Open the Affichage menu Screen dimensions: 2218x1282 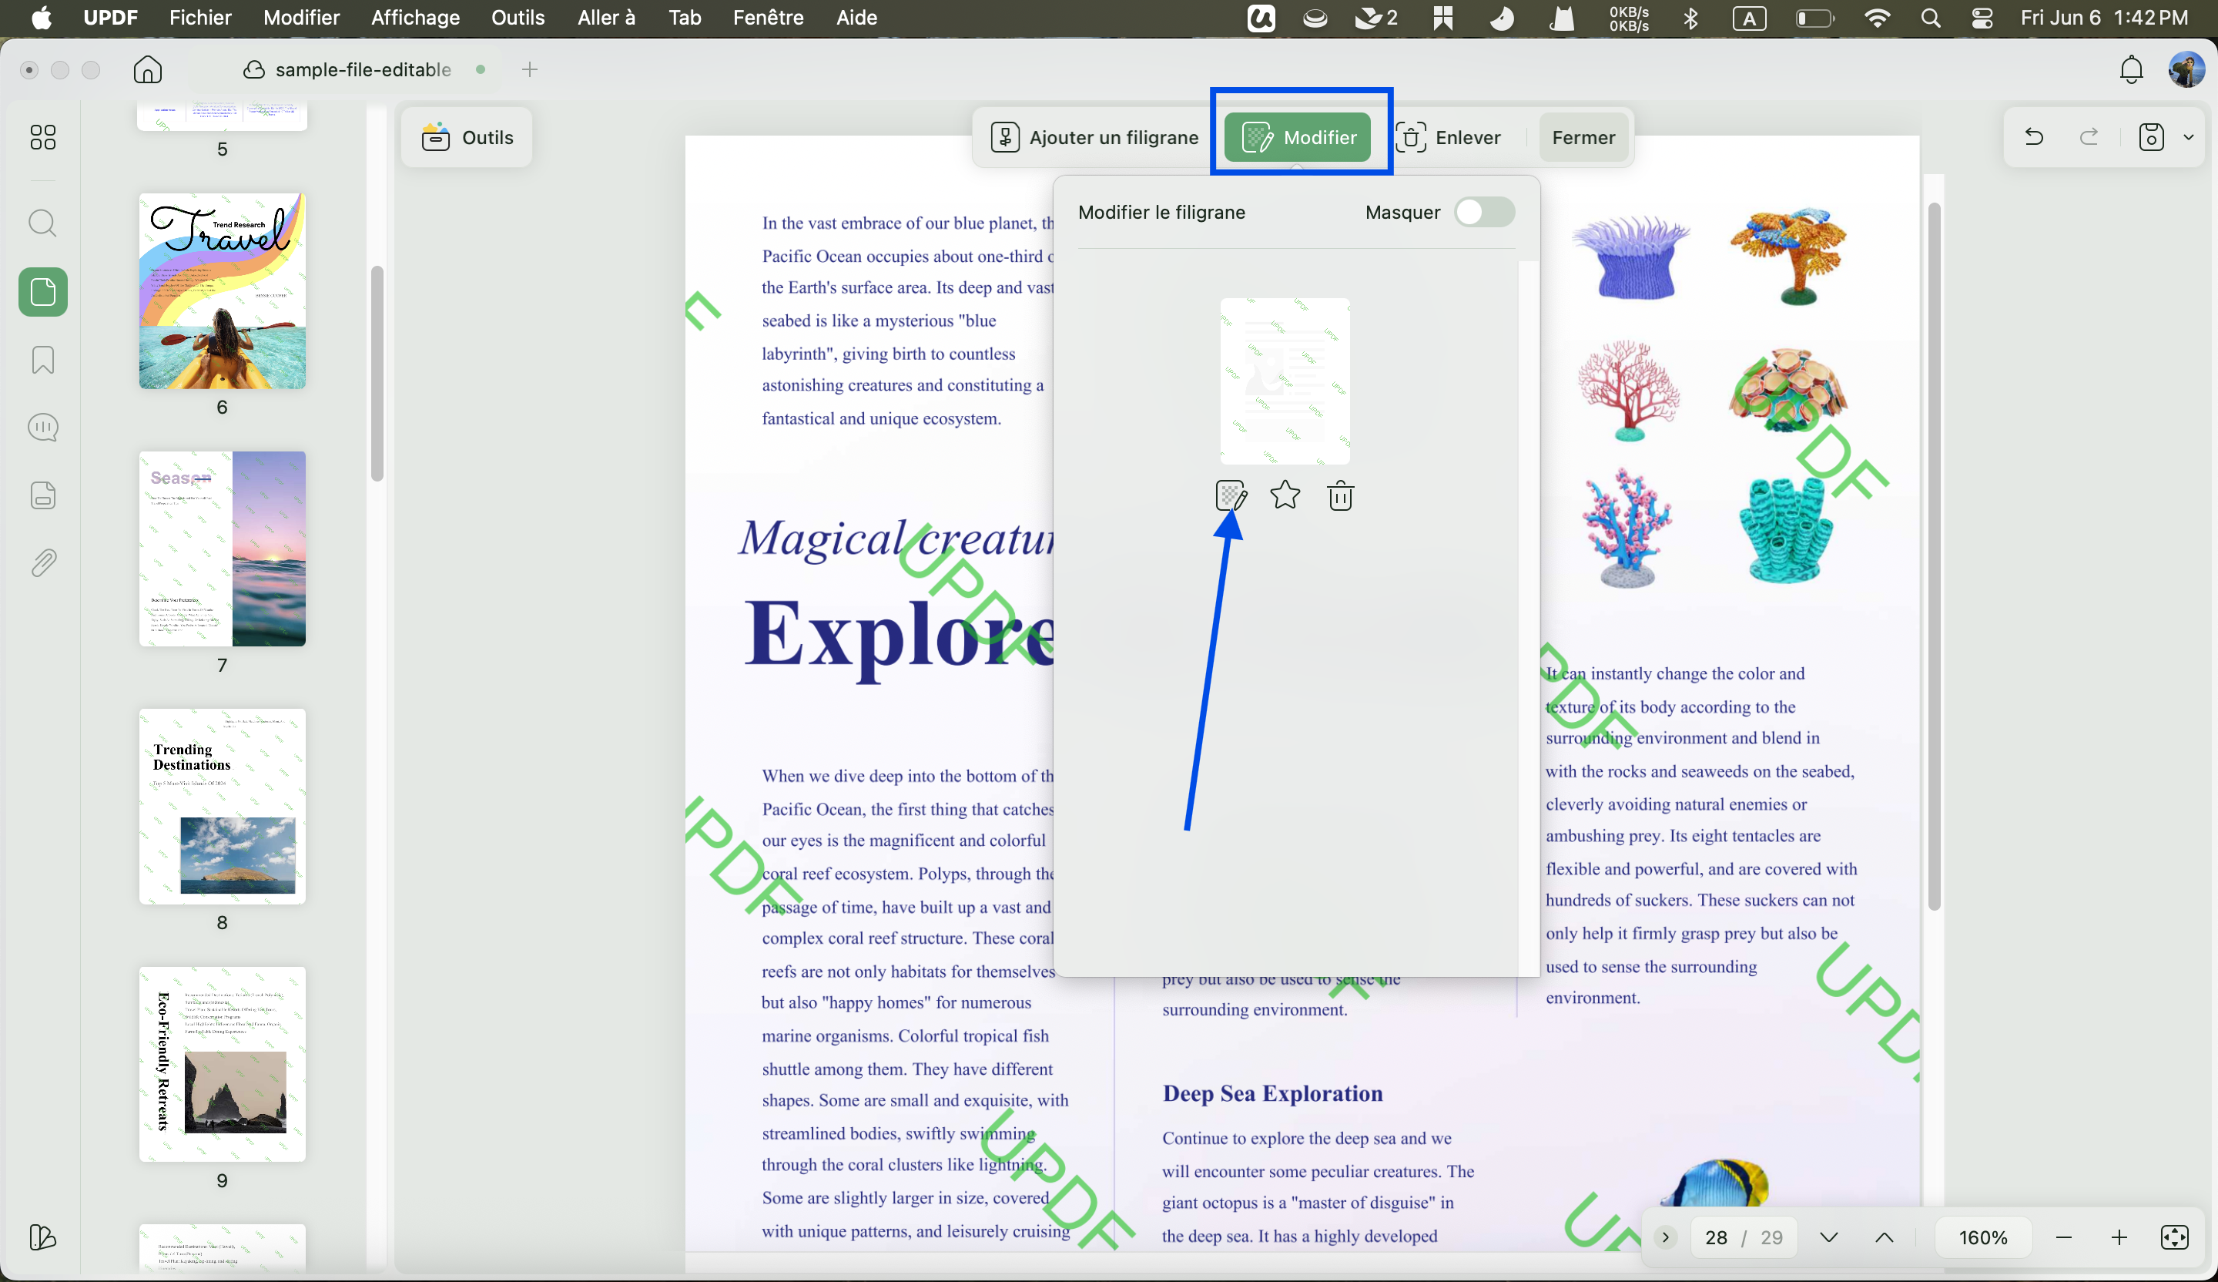(415, 18)
